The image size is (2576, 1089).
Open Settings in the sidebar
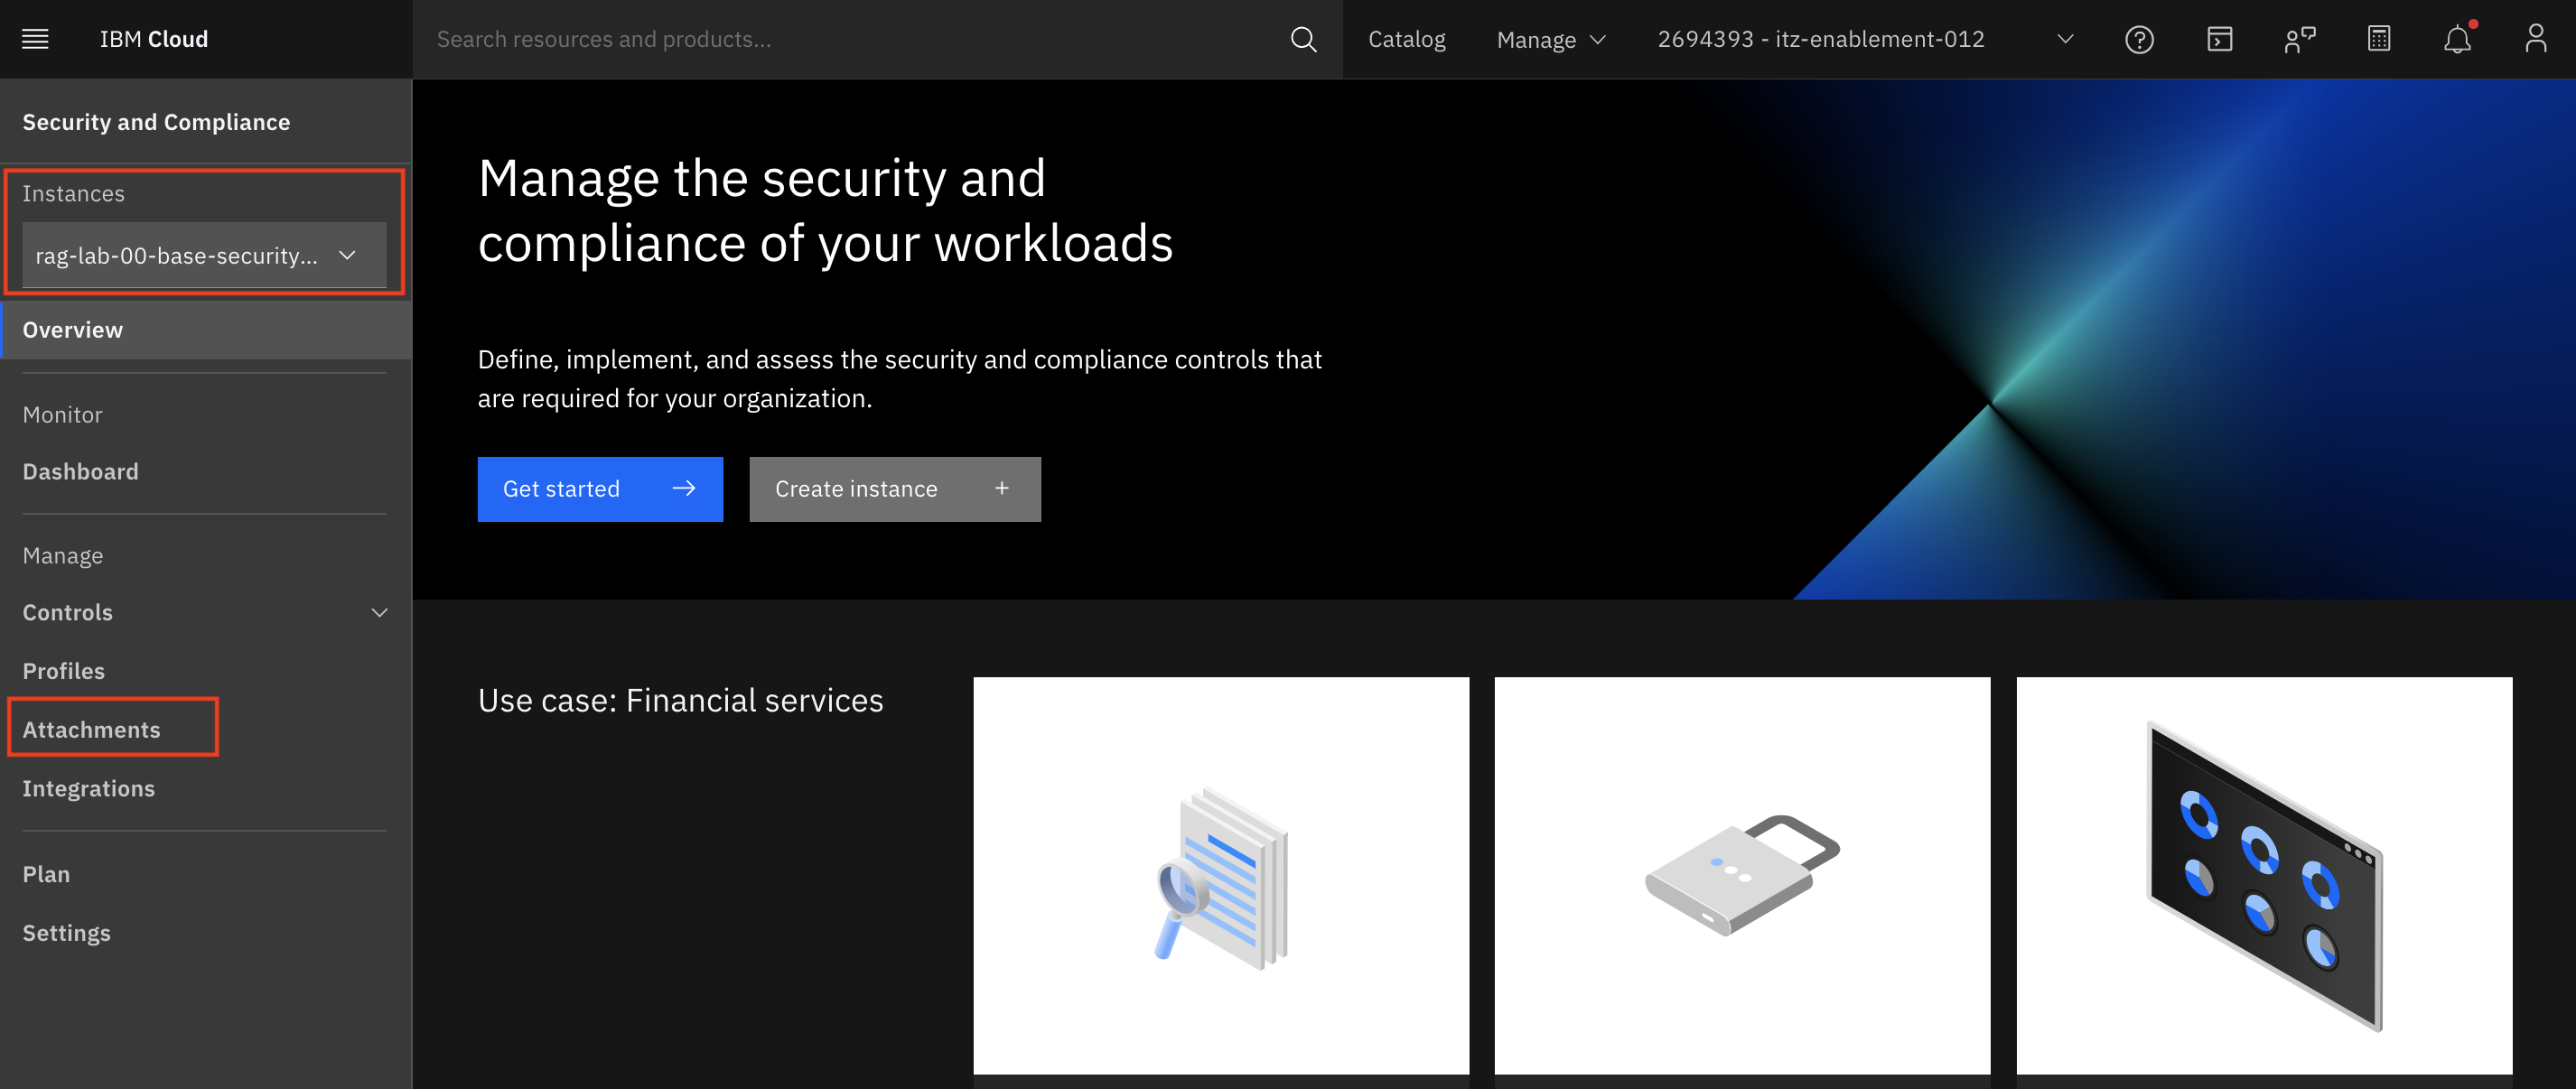coord(66,932)
